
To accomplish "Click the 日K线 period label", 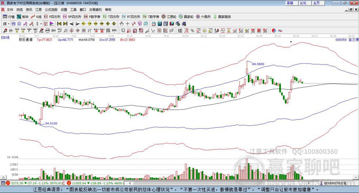I will (x=5, y=37).
